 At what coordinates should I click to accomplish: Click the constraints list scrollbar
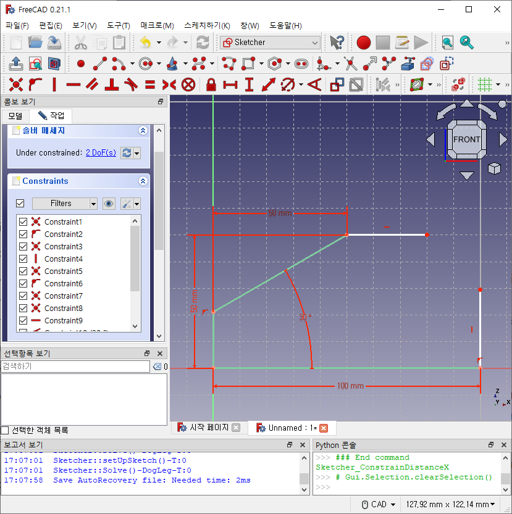point(135,259)
